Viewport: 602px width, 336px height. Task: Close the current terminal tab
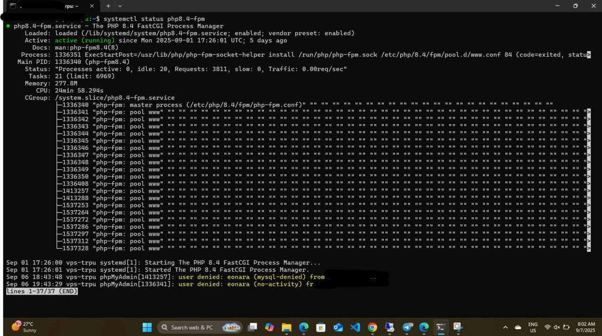pos(92,6)
